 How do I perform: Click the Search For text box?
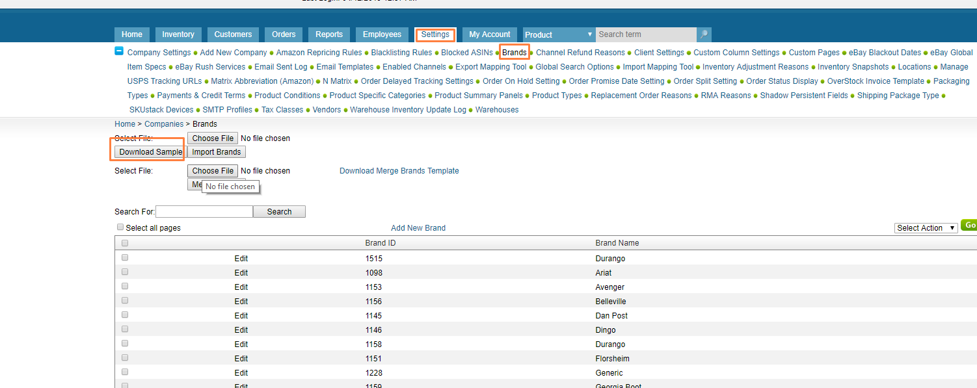204,212
